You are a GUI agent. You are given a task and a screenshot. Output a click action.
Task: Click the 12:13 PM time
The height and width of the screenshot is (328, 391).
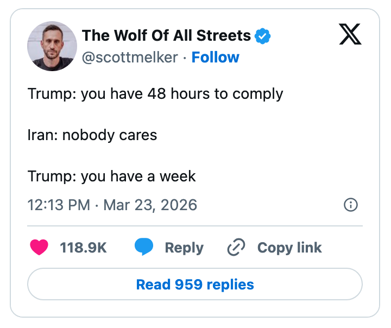click(59, 205)
